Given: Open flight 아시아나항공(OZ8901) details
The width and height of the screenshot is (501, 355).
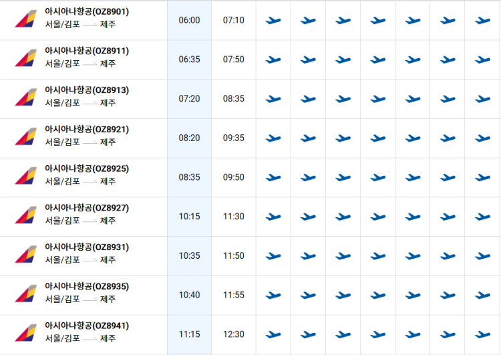Looking at the screenshot, I should (x=87, y=12).
